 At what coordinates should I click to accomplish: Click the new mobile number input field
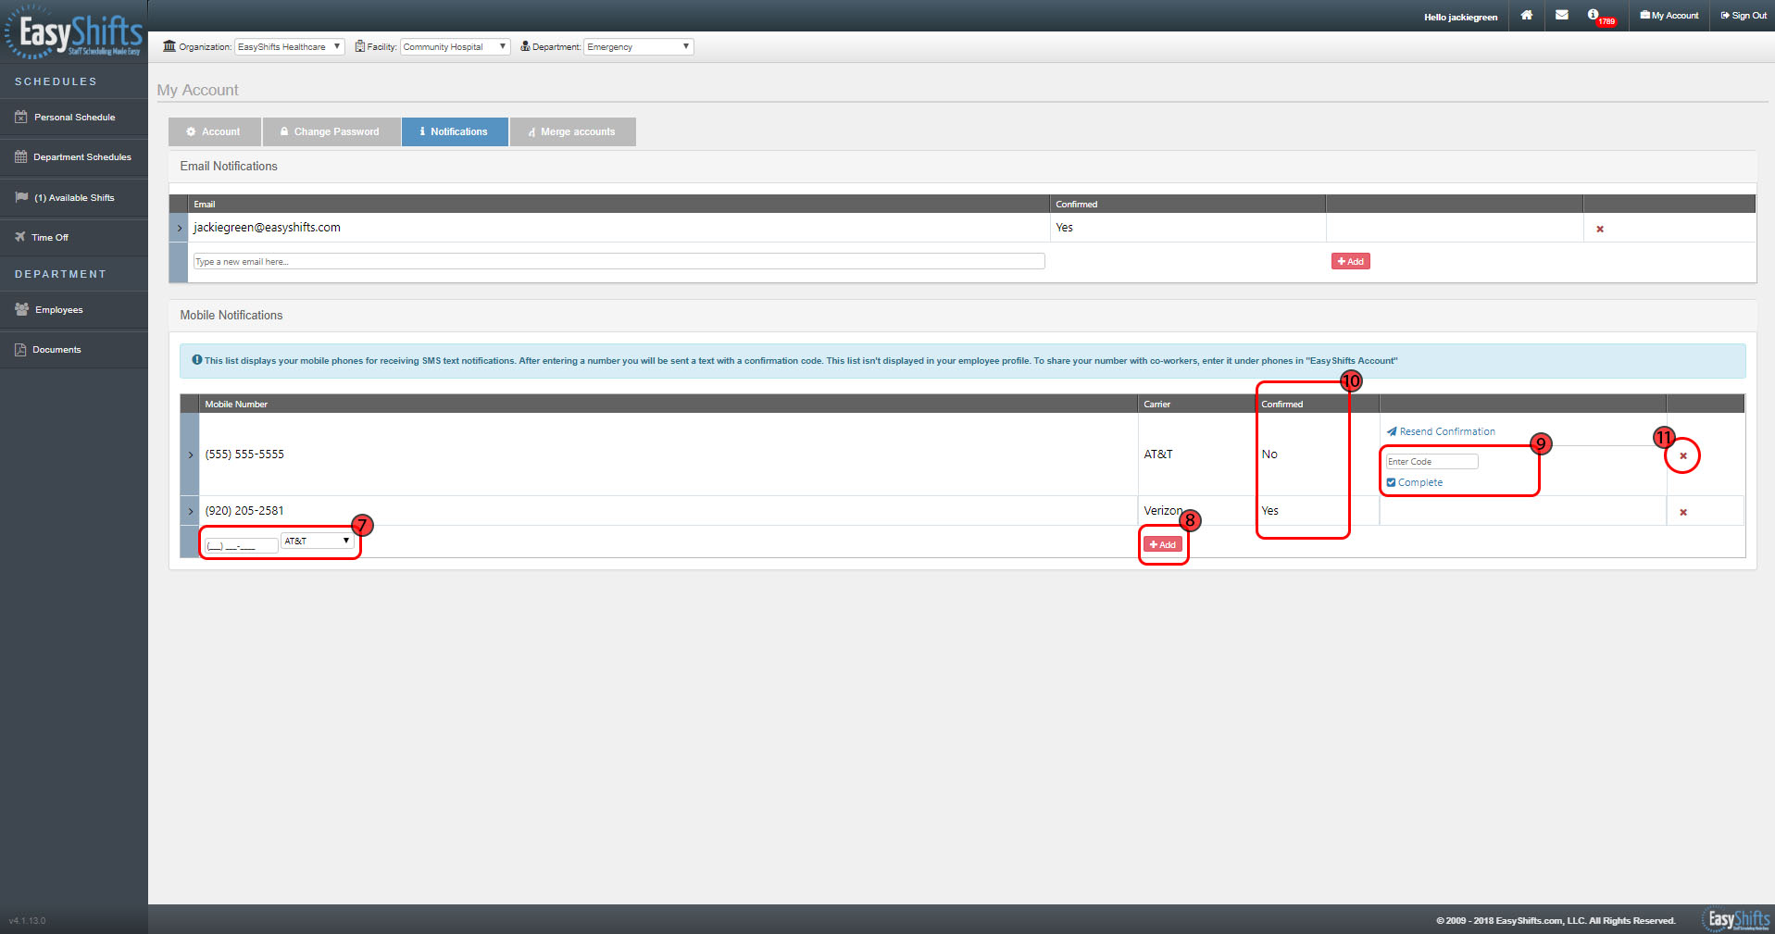pos(241,545)
